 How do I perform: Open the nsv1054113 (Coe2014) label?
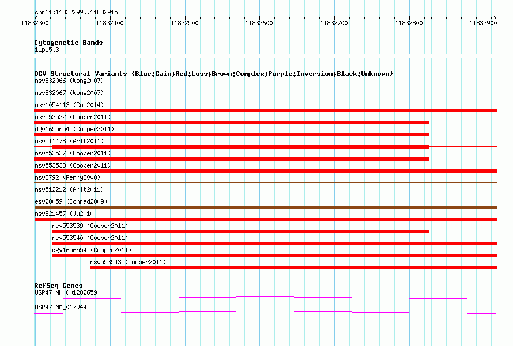[x=69, y=105]
